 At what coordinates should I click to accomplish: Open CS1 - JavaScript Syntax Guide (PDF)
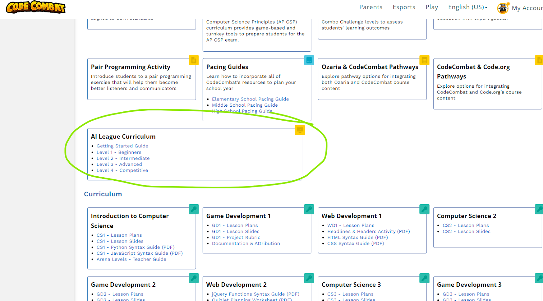(139, 253)
